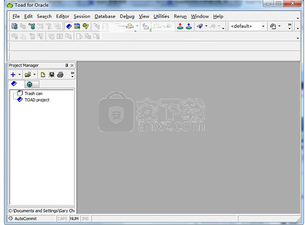Click the CAPS indicator in status bar

click(62, 218)
